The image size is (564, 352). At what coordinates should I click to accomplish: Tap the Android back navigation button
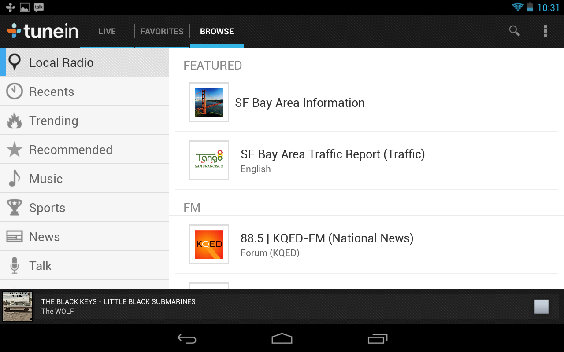pyautogui.click(x=187, y=338)
